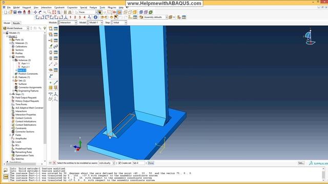Open the Faces selection filter dropdown
Viewport: 328px width, 184px height.
(x=88, y=12)
